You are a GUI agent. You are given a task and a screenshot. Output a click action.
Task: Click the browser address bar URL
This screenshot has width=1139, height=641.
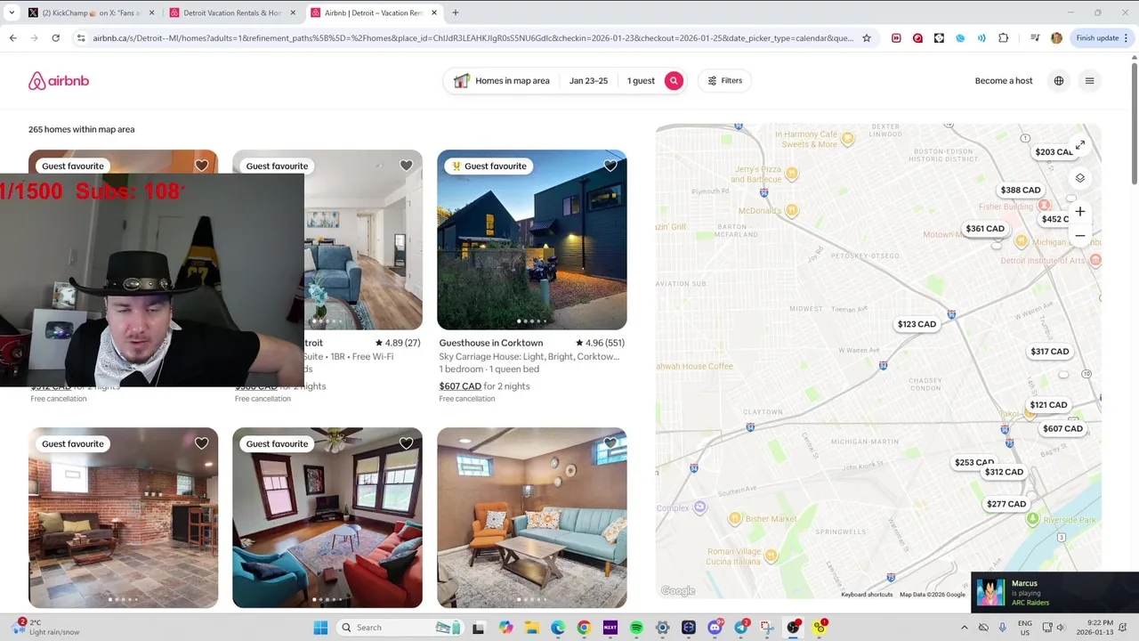pyautogui.click(x=472, y=38)
